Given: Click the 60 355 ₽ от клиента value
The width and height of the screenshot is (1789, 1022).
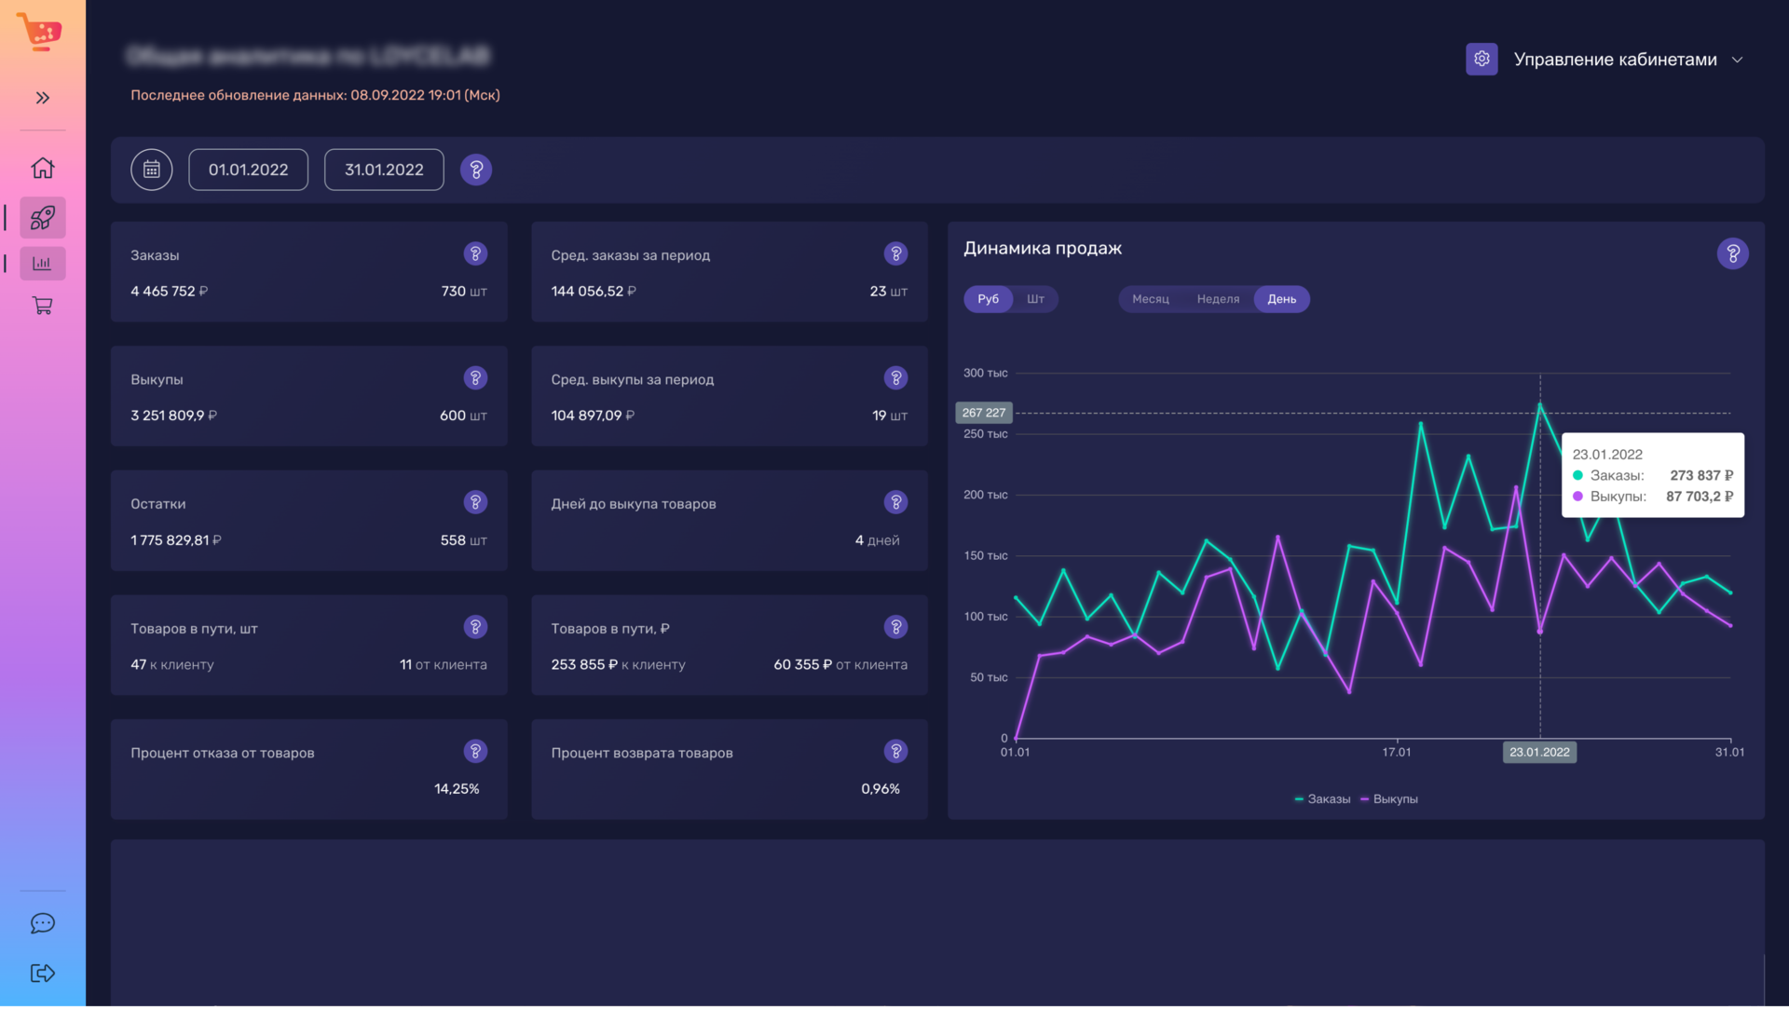Looking at the screenshot, I should [840, 665].
